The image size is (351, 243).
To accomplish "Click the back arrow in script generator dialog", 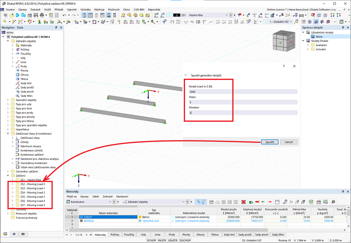I will point(186,75).
